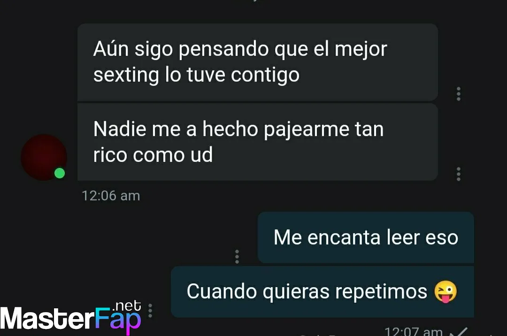The image size is (507, 336).
Task: Click the 12:07 am timestamp
Action: [x=414, y=331]
